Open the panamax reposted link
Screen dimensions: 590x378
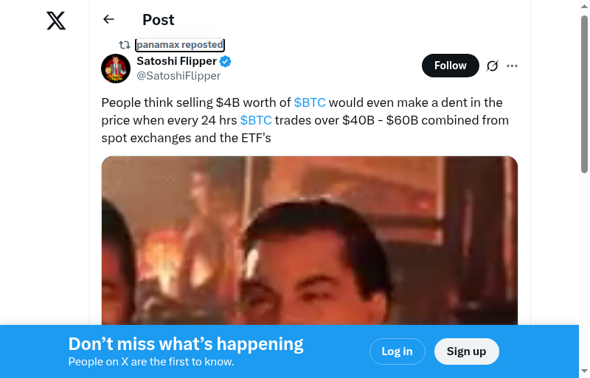[180, 45]
